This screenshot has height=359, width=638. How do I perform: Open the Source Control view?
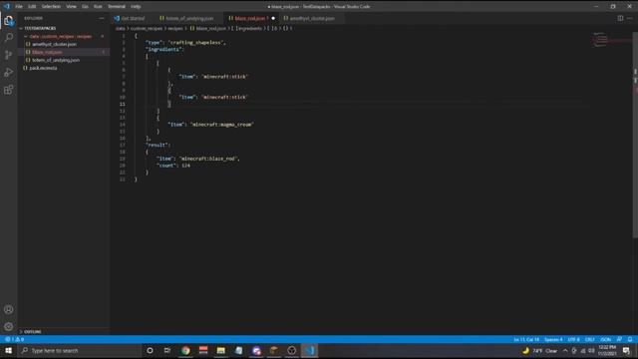(9, 55)
